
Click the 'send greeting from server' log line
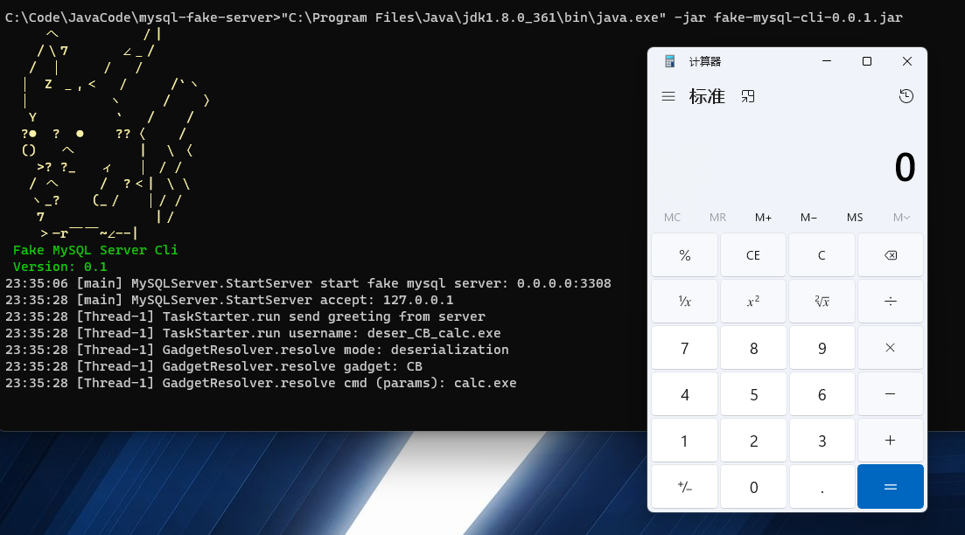coord(245,316)
